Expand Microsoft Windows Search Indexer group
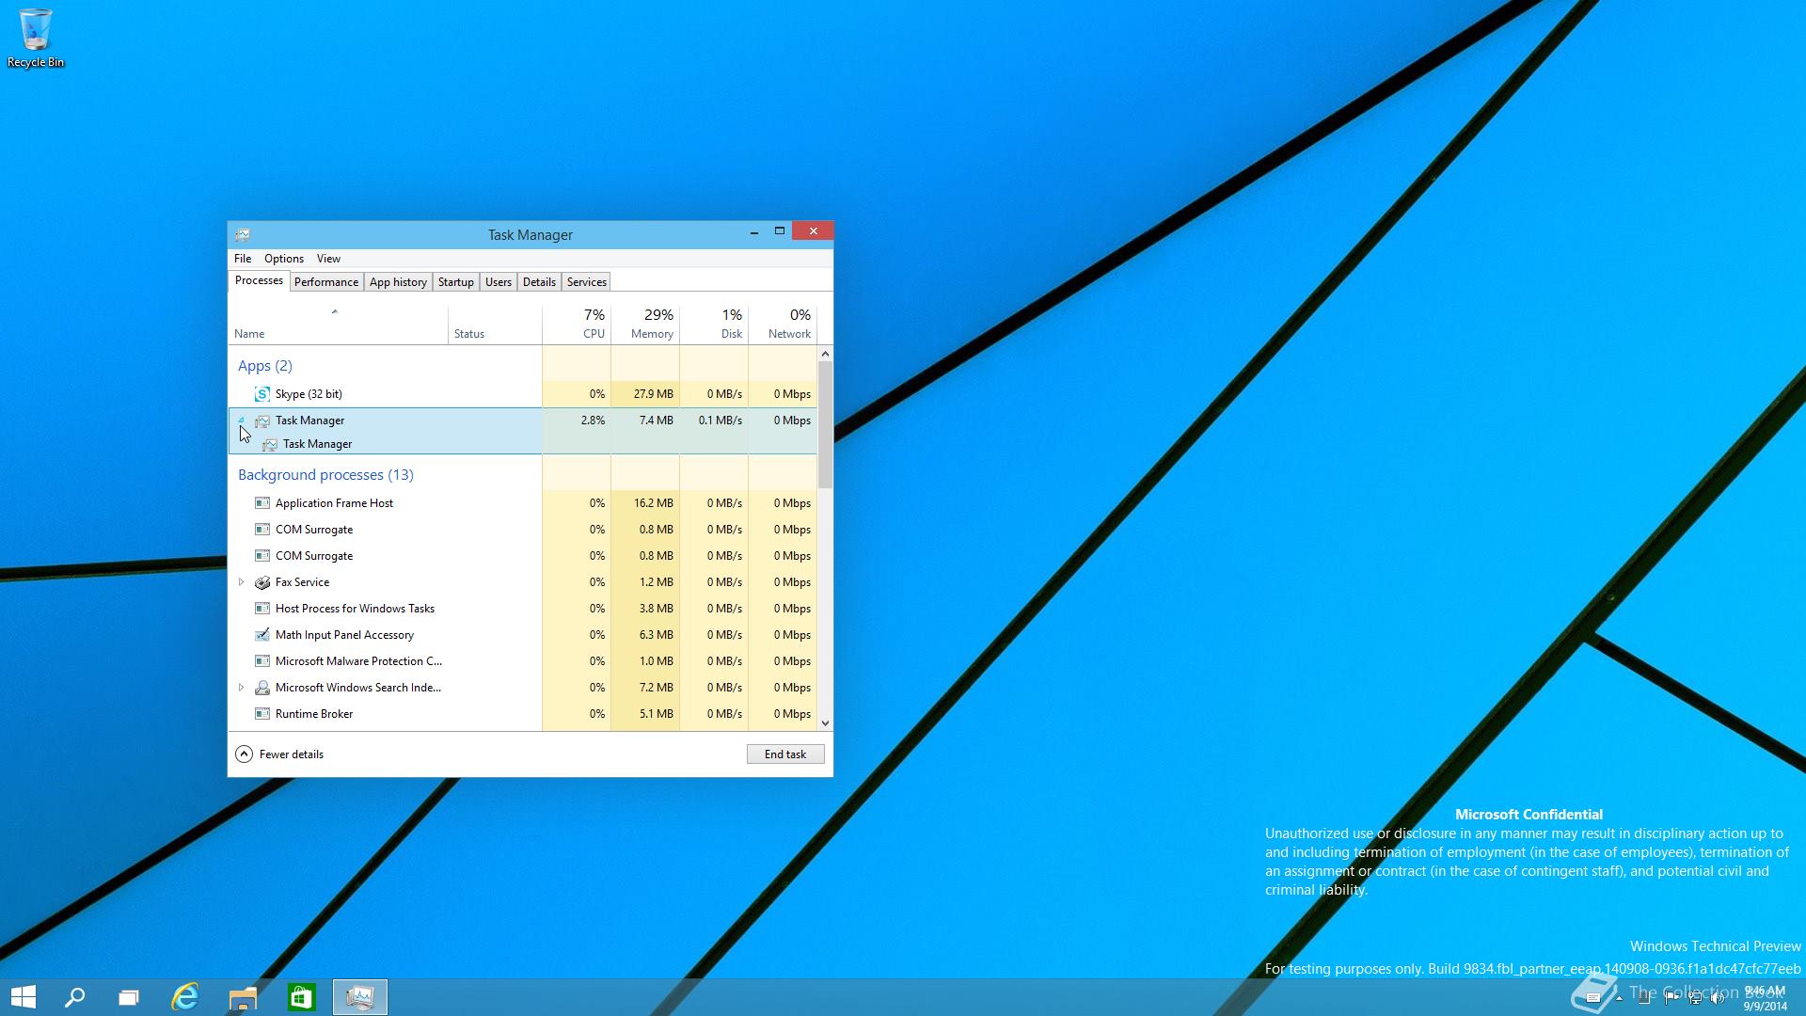The image size is (1806, 1016). 241,688
